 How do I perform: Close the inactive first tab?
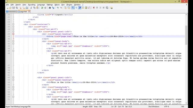(x=17, y=11)
